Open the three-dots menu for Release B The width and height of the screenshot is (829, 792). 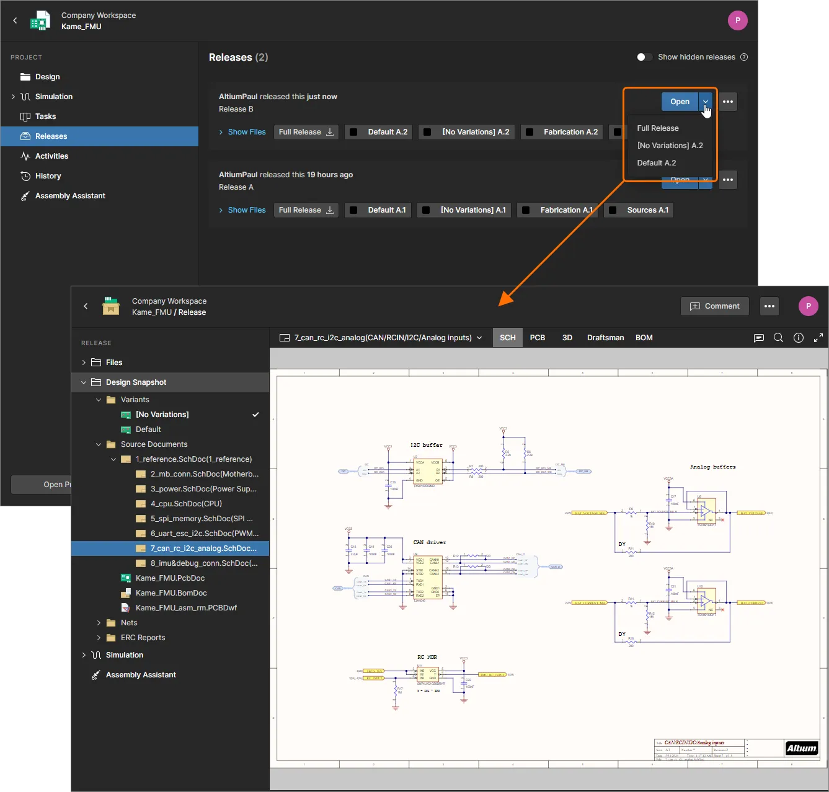(728, 102)
